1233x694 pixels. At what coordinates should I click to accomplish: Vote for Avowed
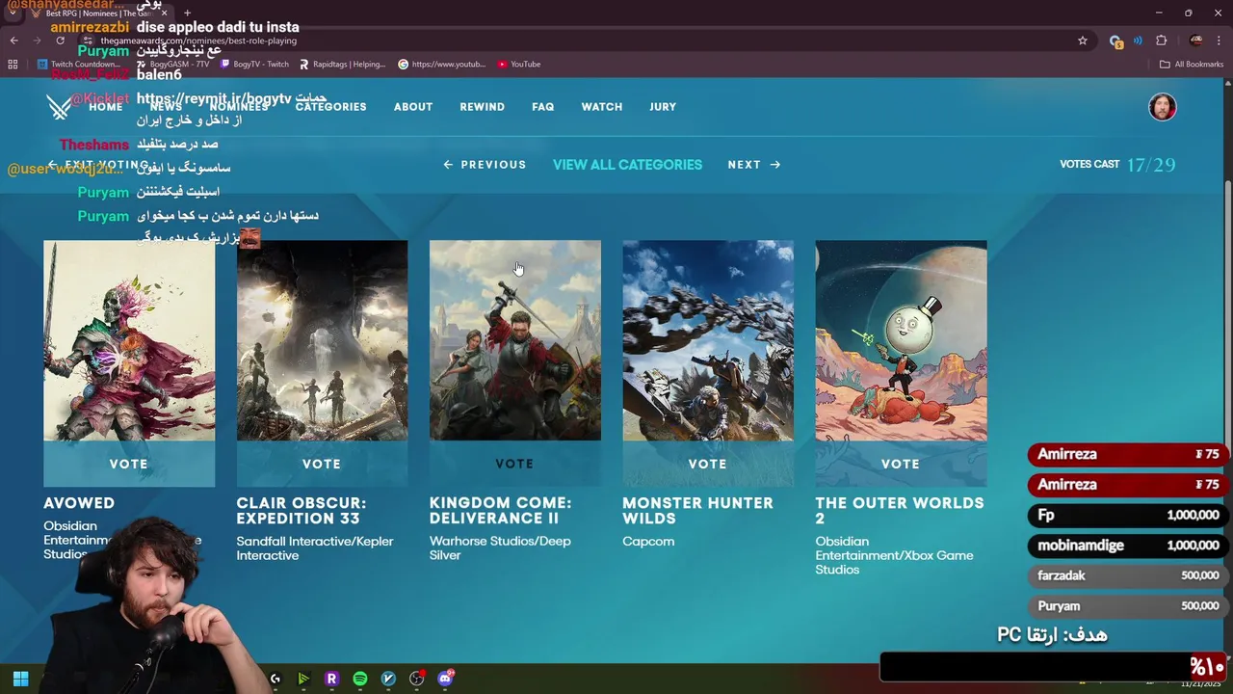129,464
